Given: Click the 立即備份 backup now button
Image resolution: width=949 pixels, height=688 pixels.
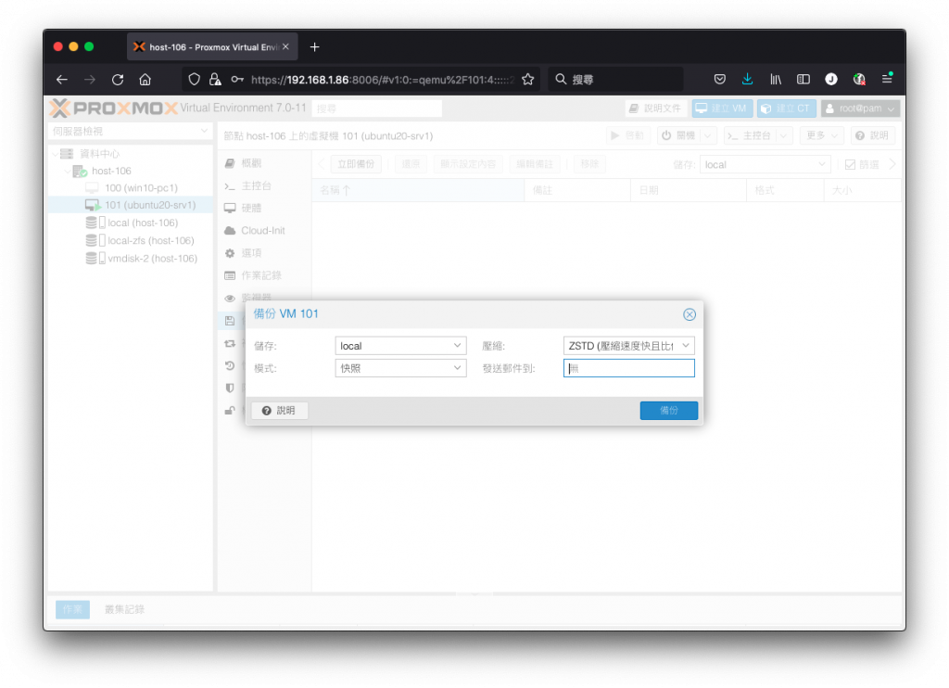Looking at the screenshot, I should coord(355,164).
